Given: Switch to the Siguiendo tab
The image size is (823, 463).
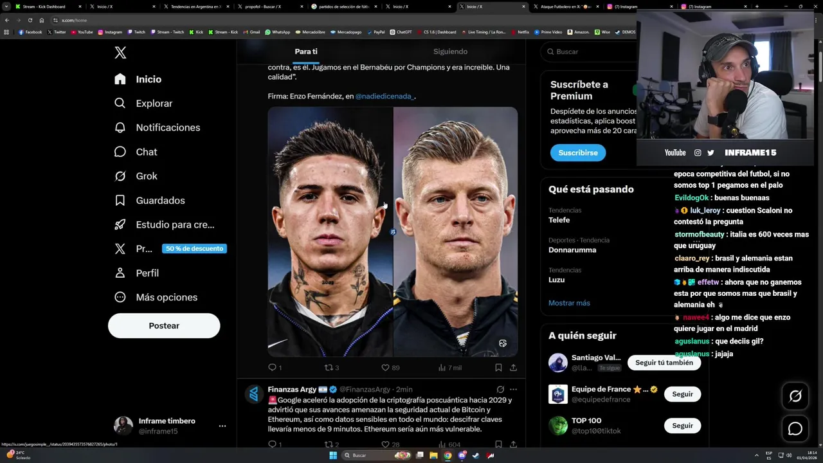Looking at the screenshot, I should (x=450, y=51).
